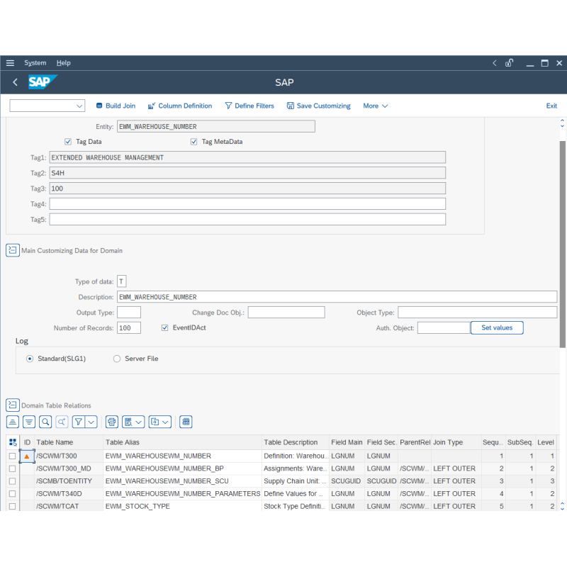Click the Auth. Object input field
The height and width of the screenshot is (567, 567).
[x=444, y=328]
